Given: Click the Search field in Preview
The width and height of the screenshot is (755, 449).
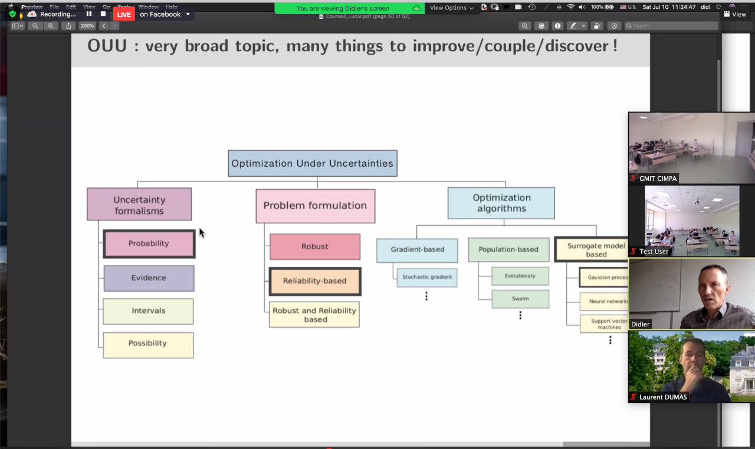Looking at the screenshot, I should (672, 26).
